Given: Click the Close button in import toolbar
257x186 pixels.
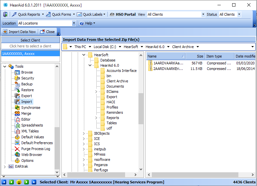Looking at the screenshot, I should point(48,32).
